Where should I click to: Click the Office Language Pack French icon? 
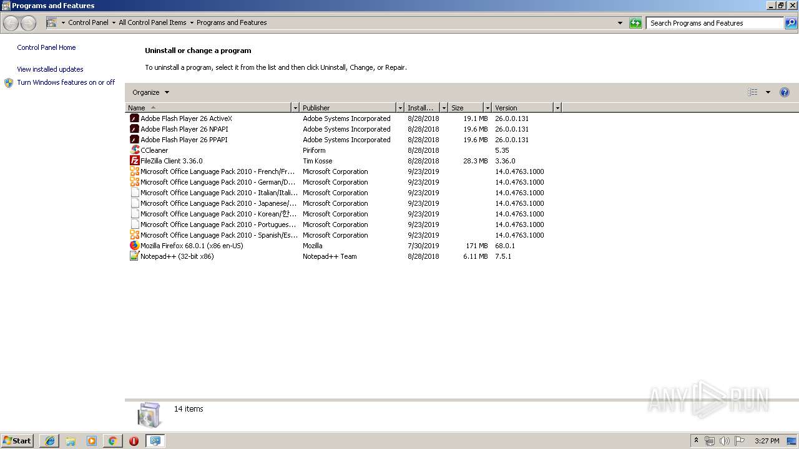(134, 171)
